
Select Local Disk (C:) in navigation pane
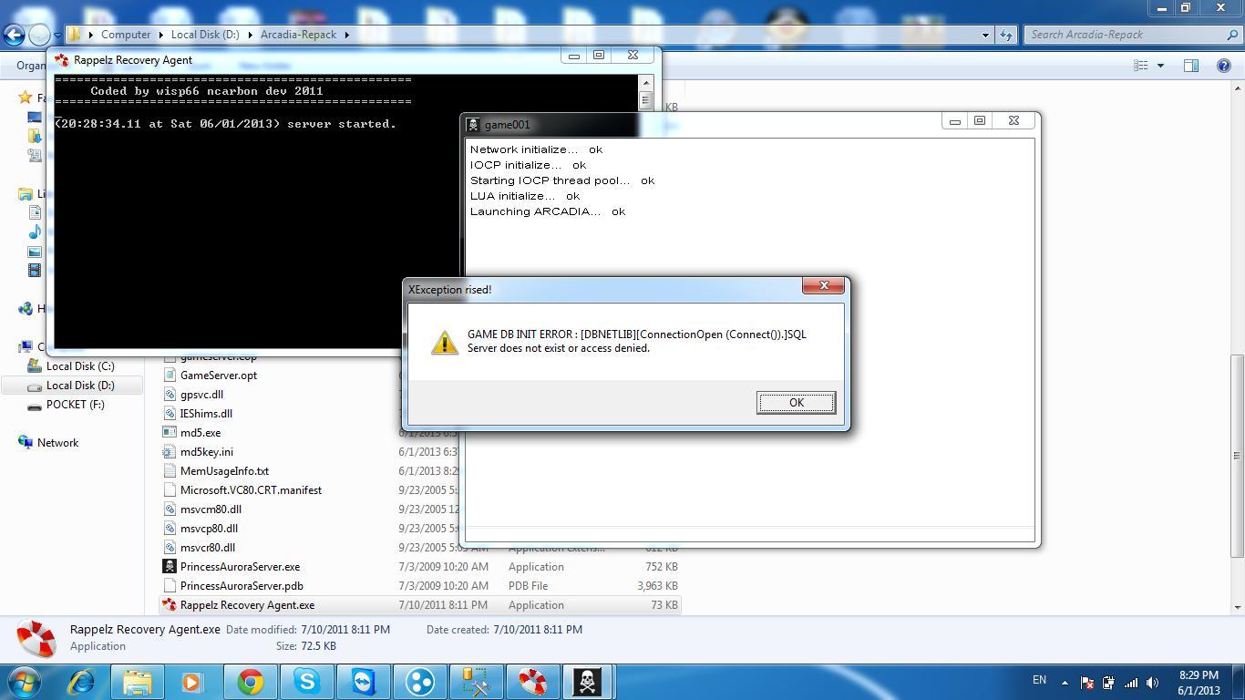(x=80, y=366)
